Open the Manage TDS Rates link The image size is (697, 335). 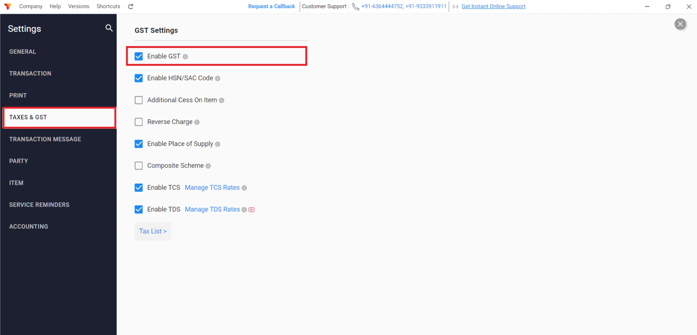pos(212,209)
